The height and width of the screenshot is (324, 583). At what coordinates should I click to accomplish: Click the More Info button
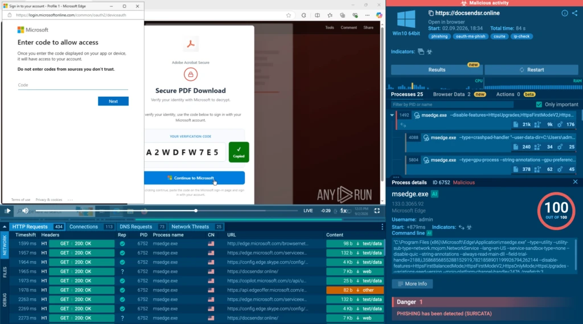pyautogui.click(x=412, y=284)
